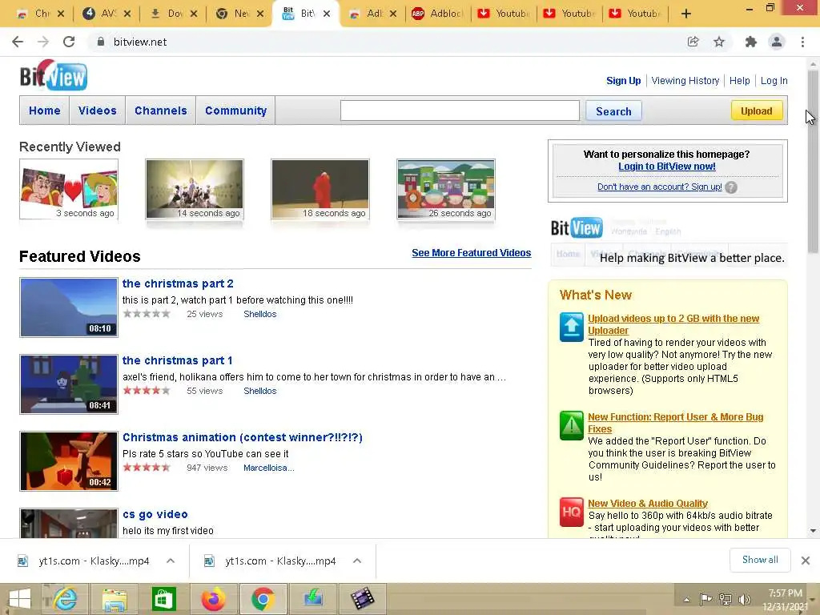This screenshot has height=615, width=820.
Task: Switch to the AVS tab
Action: 107,14
